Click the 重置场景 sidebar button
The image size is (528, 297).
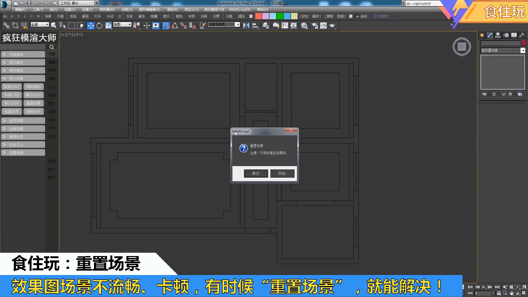click(x=34, y=103)
